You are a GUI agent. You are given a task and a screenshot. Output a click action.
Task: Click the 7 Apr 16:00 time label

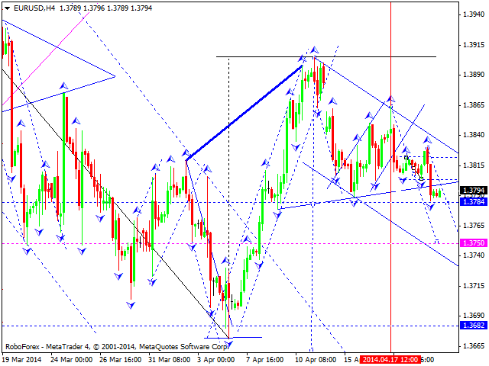265,359
